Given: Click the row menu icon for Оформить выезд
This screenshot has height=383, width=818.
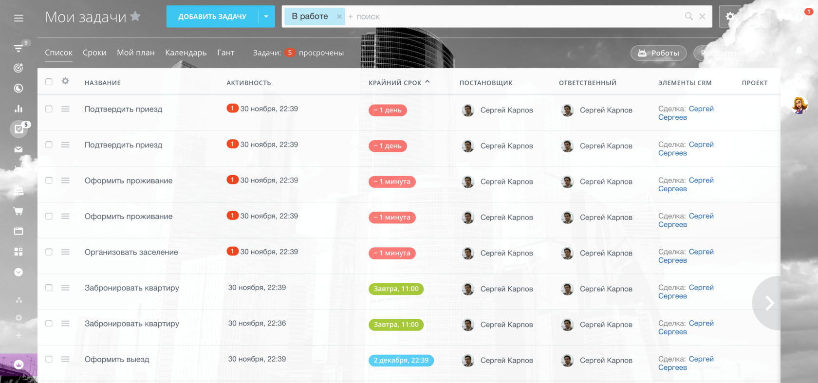Looking at the screenshot, I should (65, 359).
